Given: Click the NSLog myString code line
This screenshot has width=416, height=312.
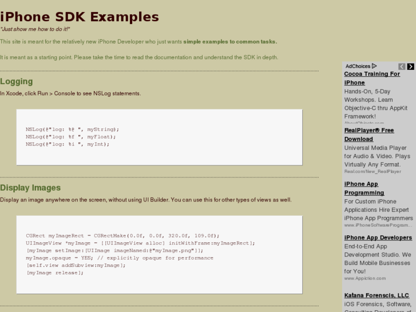Looking at the screenshot, I should pyautogui.click(x=73, y=129).
